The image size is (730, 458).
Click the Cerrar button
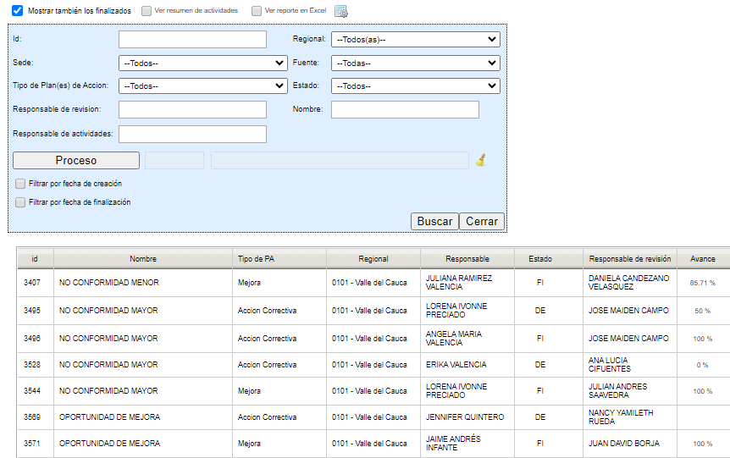482,221
